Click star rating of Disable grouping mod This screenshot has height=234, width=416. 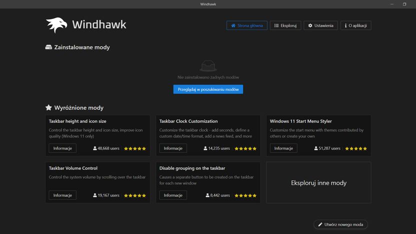[x=245, y=195]
